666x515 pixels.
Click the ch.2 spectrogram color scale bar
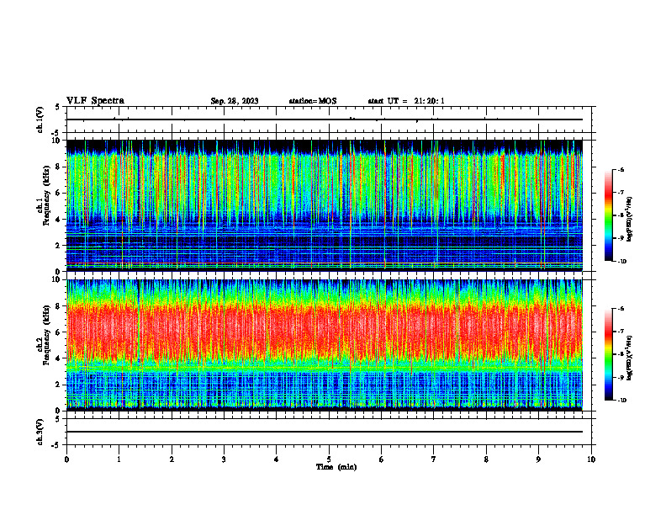point(609,354)
